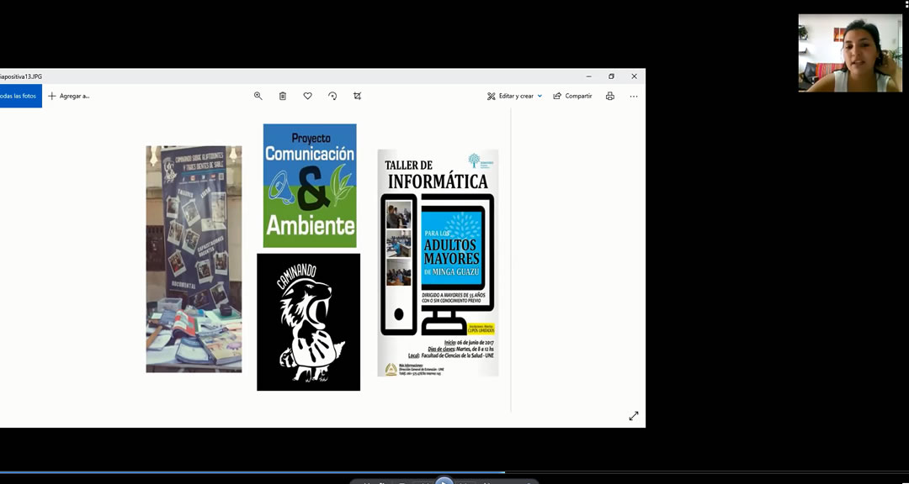Screen dimensions: 909x484
Task: Click the "Ambiente" word on the green logo
Action: coord(310,226)
